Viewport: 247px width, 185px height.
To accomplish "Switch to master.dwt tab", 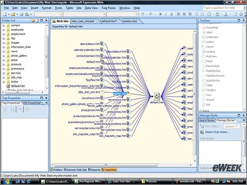I will pyautogui.click(x=130, y=21).
